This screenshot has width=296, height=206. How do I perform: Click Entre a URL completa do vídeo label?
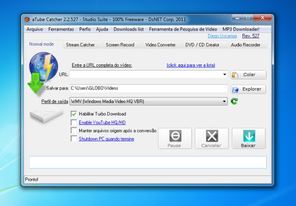pyautogui.click(x=102, y=65)
